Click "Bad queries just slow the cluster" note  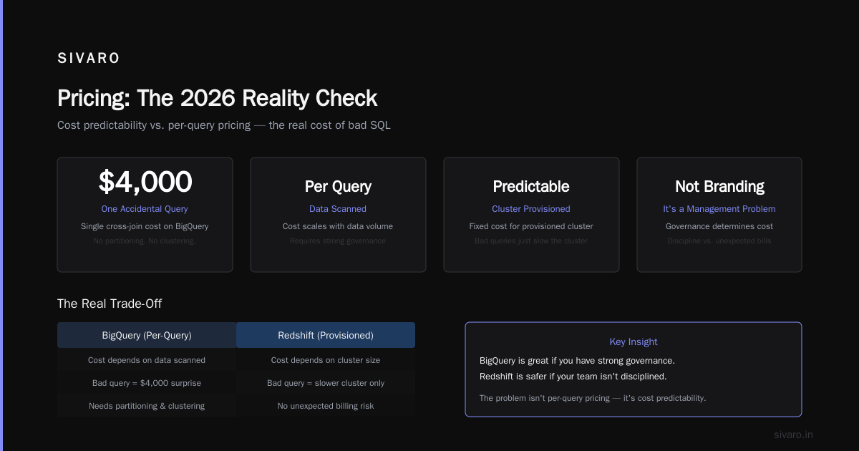pyautogui.click(x=531, y=241)
